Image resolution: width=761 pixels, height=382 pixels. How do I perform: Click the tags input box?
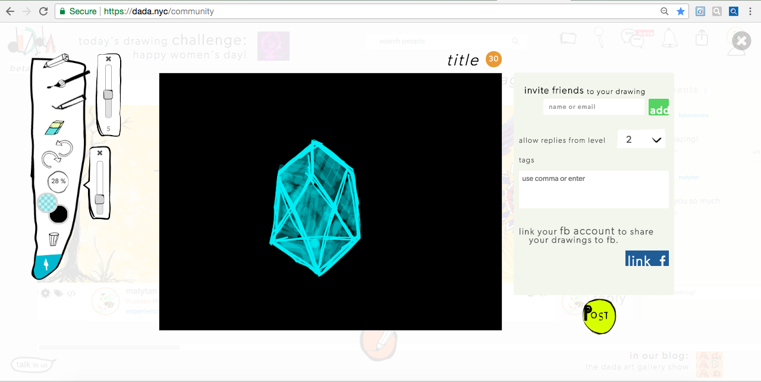click(x=594, y=189)
